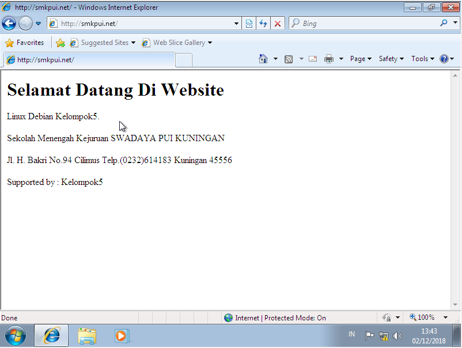This screenshot has width=462, height=348.
Task: Mute volume via the speaker tray icon
Action: point(397,335)
